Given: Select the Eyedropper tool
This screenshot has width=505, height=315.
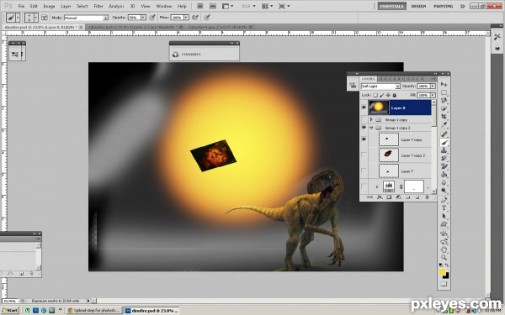Looking at the screenshot, I should 444,124.
